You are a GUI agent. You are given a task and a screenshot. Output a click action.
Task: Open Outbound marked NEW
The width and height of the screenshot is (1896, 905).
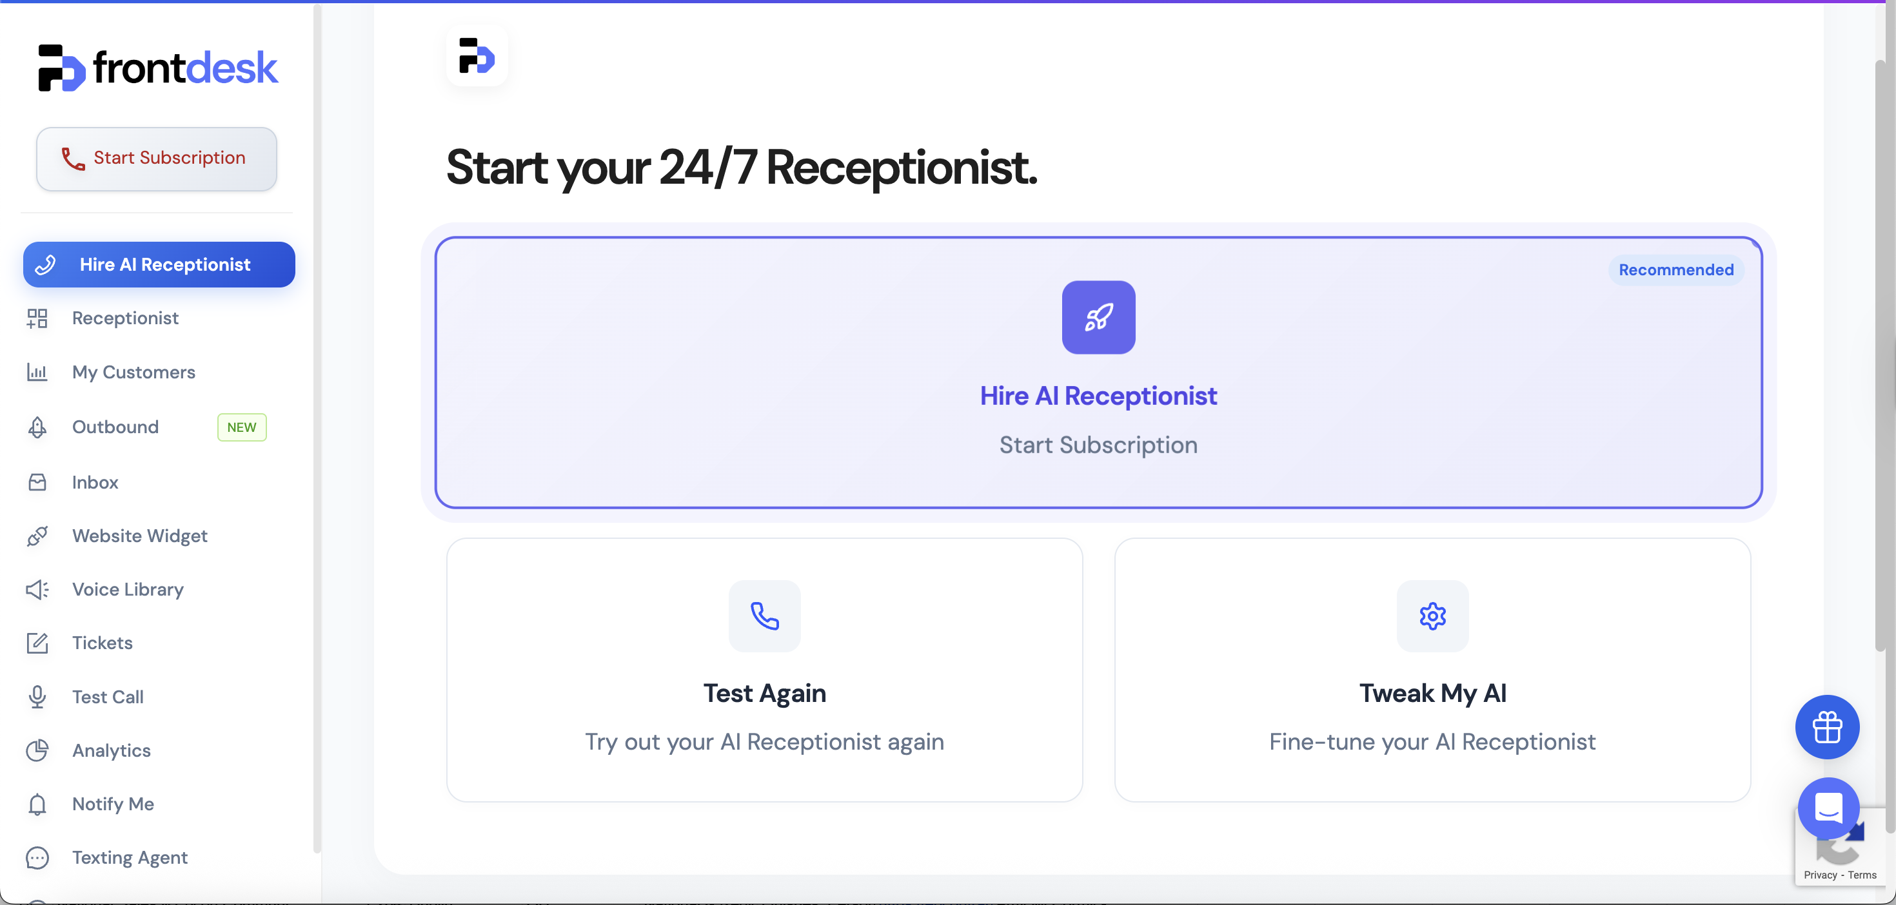pos(115,427)
